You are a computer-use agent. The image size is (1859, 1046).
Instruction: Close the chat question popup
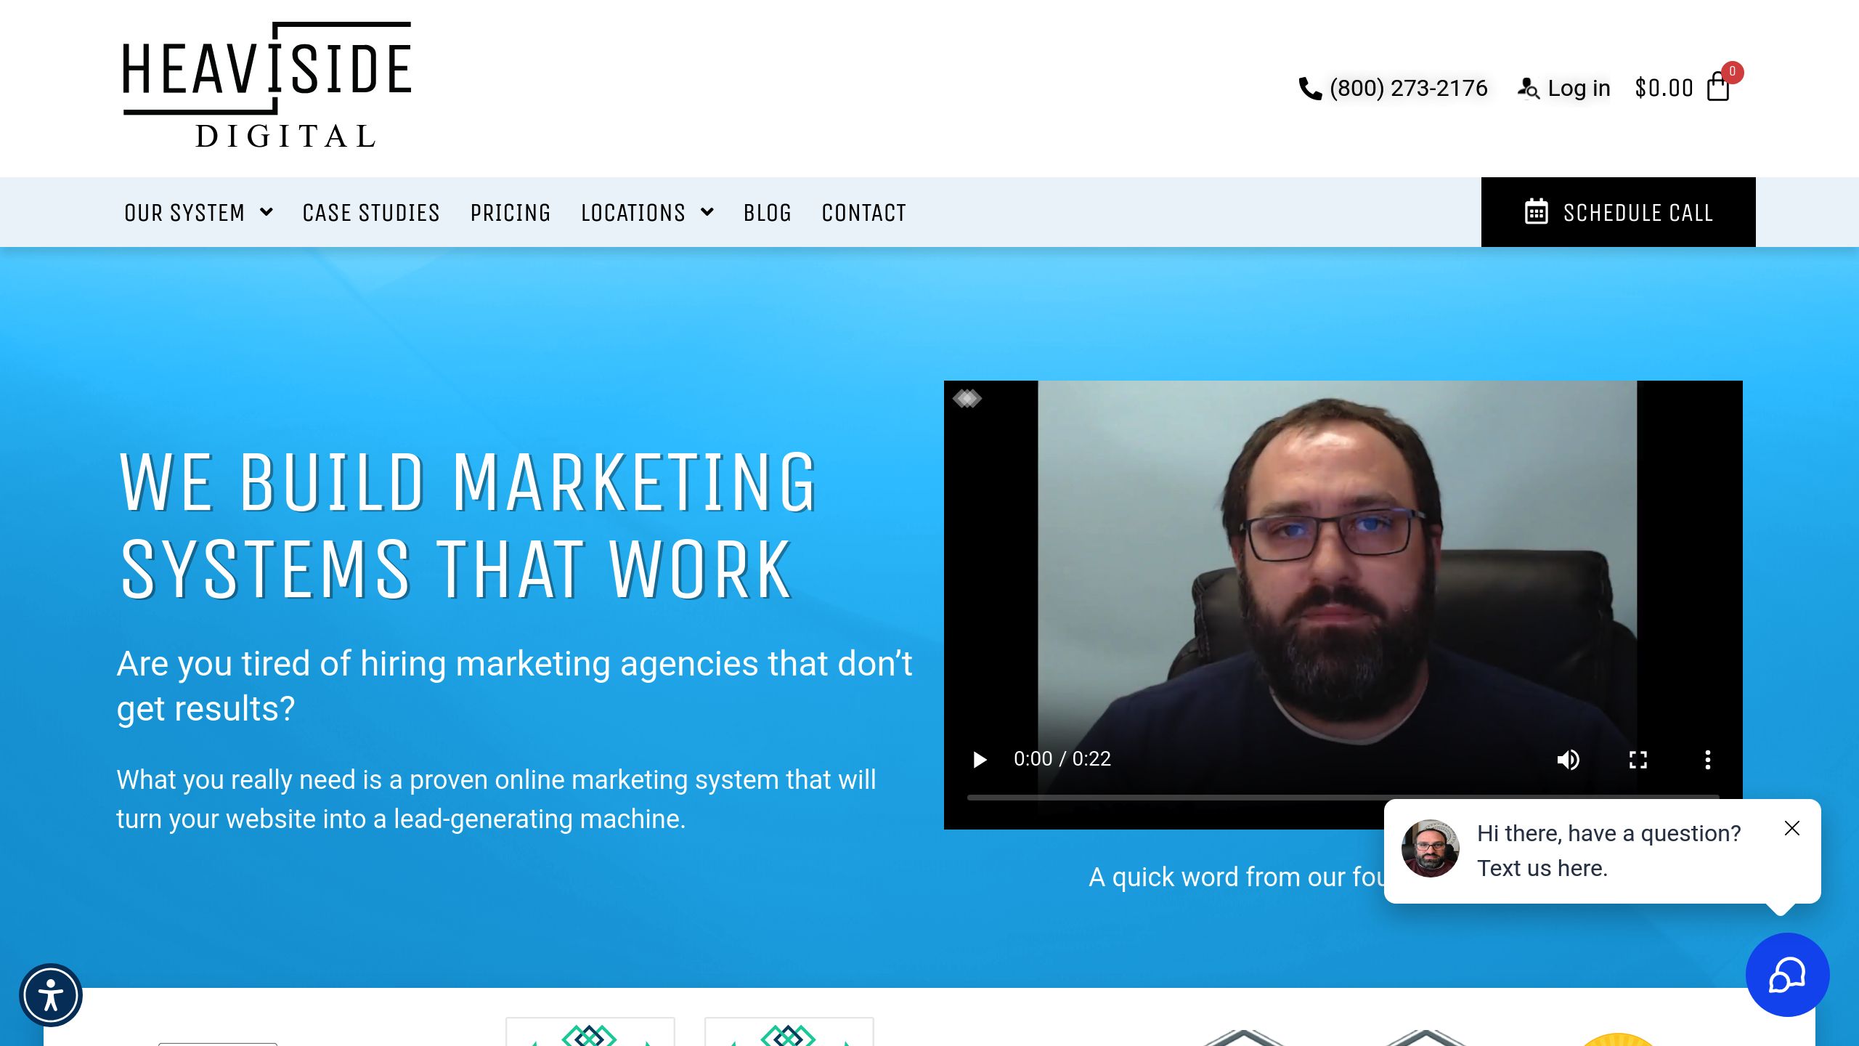pyautogui.click(x=1791, y=829)
